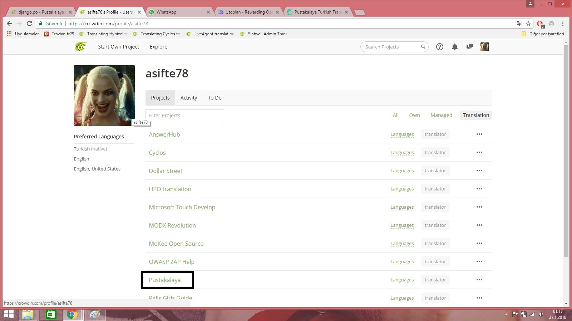Open the Opera-style red extension icon

(540, 24)
